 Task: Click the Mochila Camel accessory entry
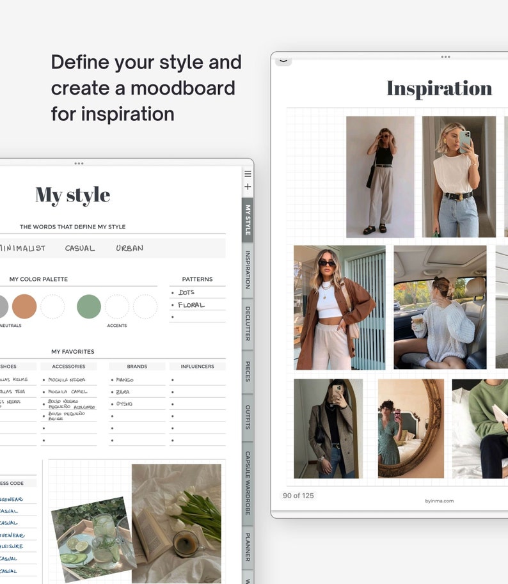tap(67, 392)
